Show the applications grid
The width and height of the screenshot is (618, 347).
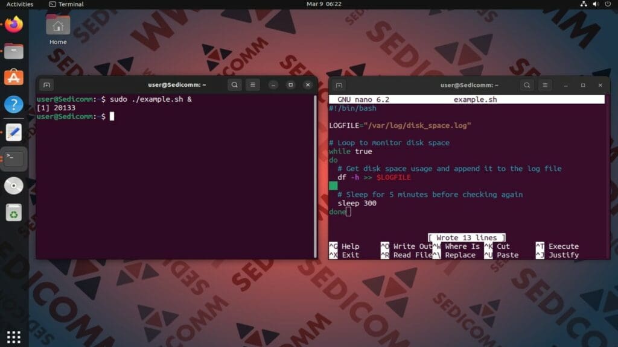14,337
